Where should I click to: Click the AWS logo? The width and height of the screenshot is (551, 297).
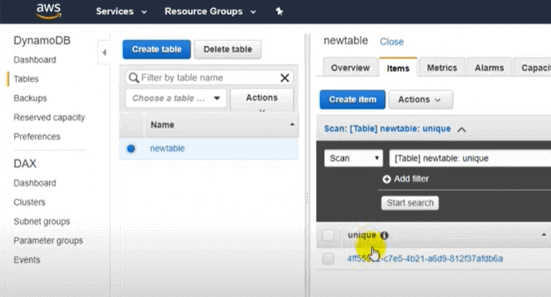tap(48, 10)
